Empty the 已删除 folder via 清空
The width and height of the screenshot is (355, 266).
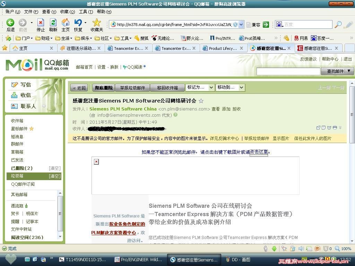[54, 168]
